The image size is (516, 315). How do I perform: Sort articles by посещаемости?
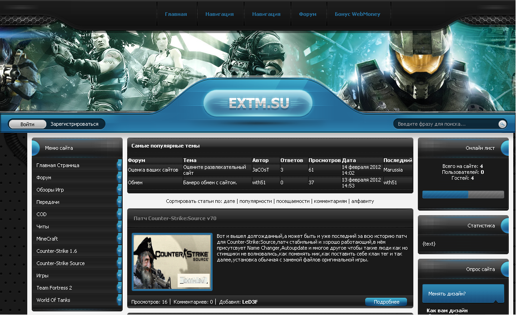pos(293,201)
